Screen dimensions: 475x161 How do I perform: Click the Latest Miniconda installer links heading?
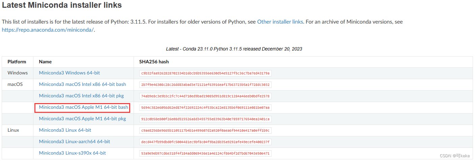point(62,5)
